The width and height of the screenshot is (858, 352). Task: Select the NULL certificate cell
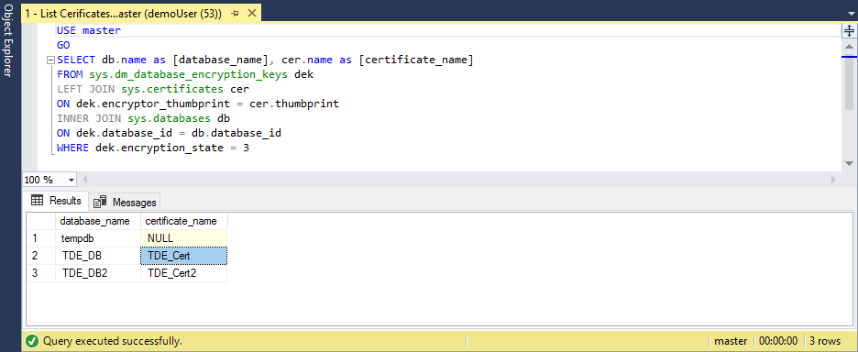(184, 238)
